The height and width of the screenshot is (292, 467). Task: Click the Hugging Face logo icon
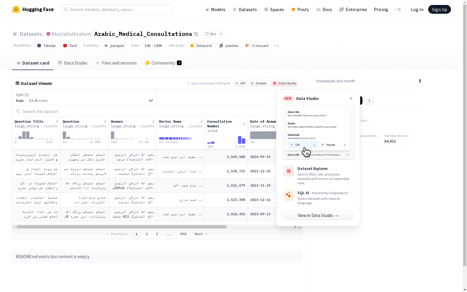coord(16,9)
